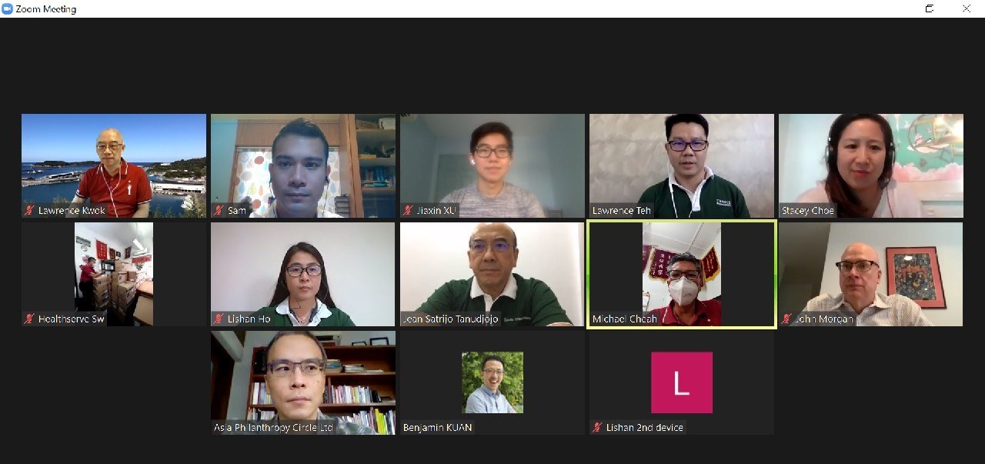Image resolution: width=985 pixels, height=464 pixels.
Task: Click Jiaxin XU's muted microphone icon
Action: click(x=409, y=210)
